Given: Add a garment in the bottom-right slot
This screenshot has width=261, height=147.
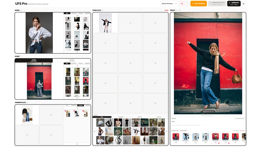Looking at the screenshot, I should point(51,135).
